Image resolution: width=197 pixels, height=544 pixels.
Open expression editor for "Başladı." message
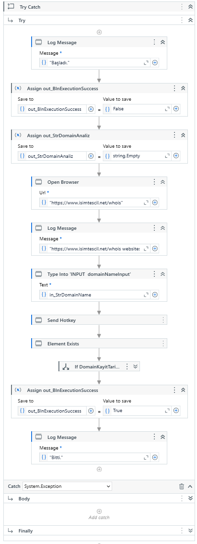(146, 63)
